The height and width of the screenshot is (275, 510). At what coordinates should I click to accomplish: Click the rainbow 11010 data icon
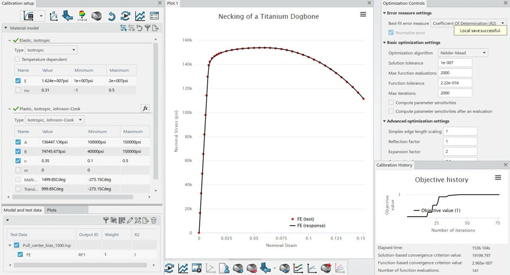82,15
